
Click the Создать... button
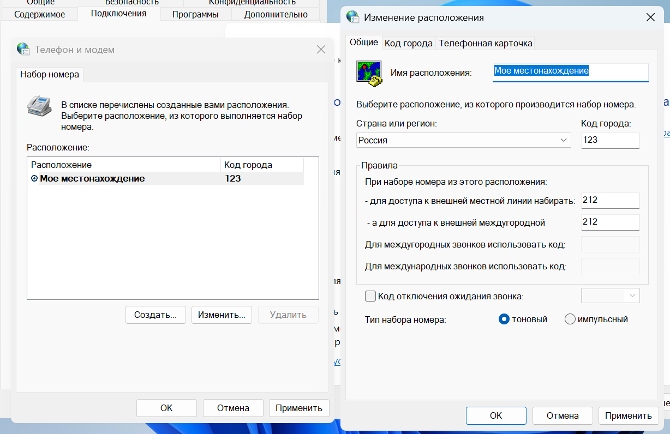coord(155,315)
